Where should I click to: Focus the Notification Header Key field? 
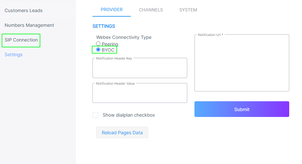coord(140,68)
